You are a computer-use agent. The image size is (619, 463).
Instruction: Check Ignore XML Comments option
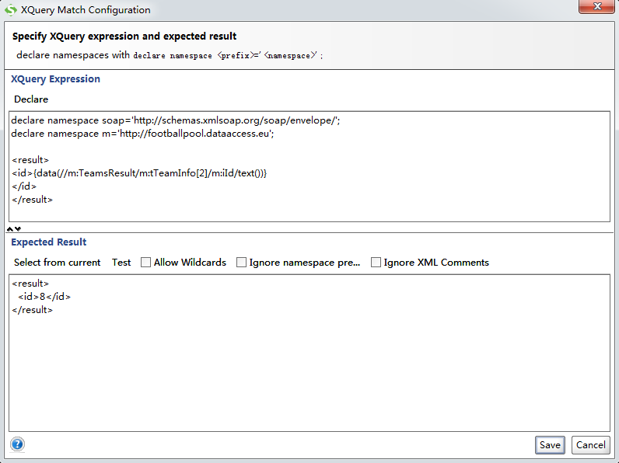click(x=376, y=263)
